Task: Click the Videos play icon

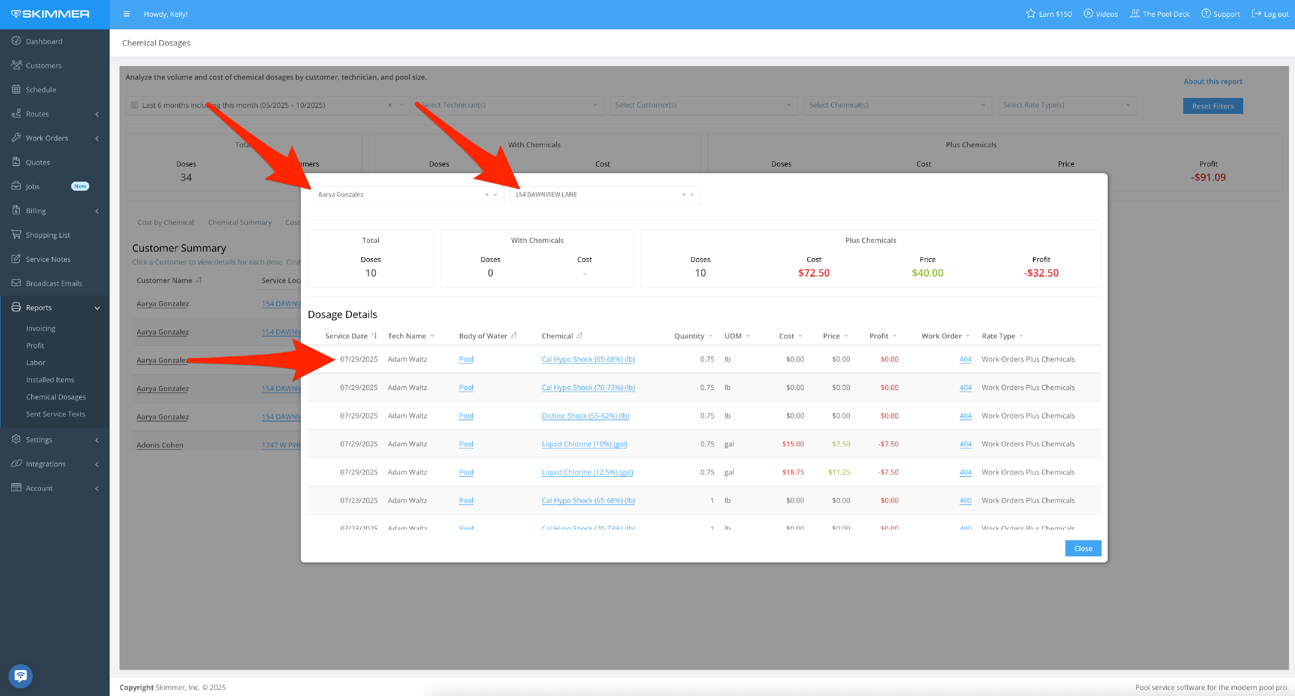Action: [1088, 13]
